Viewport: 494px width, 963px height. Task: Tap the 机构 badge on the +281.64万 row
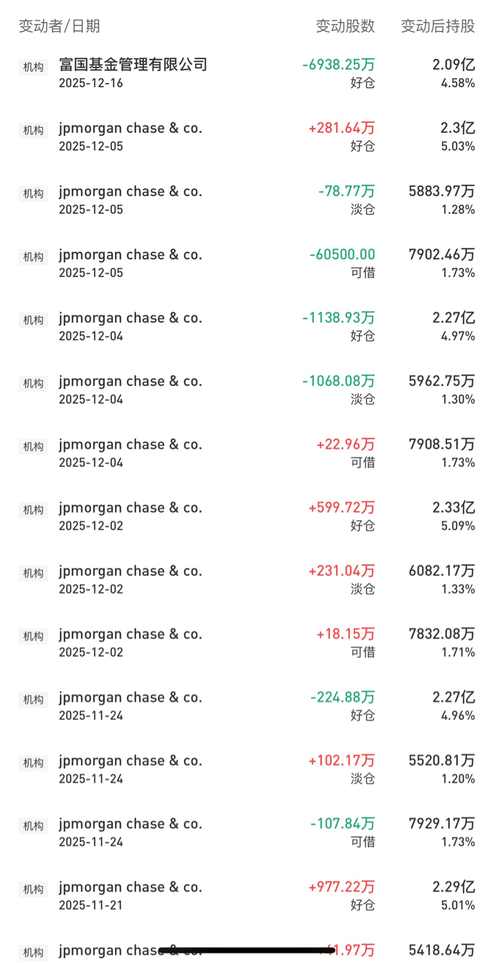click(x=33, y=130)
